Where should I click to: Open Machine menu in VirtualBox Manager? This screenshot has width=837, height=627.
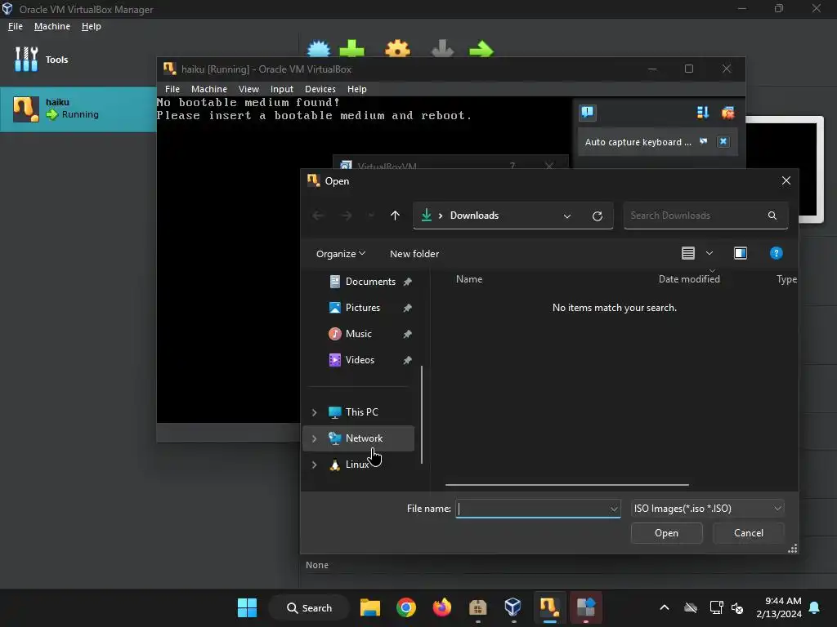click(52, 26)
